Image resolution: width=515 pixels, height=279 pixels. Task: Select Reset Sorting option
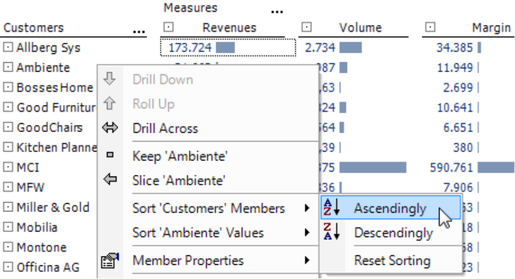pyautogui.click(x=392, y=261)
